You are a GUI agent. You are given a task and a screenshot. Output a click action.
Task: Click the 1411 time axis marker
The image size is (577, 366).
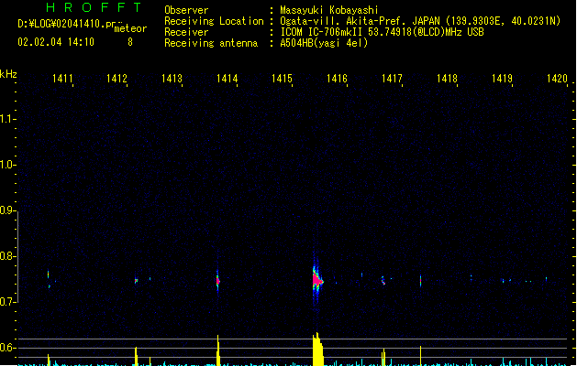62,79
